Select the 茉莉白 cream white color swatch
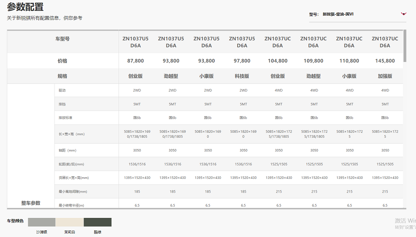 [x=69, y=222]
